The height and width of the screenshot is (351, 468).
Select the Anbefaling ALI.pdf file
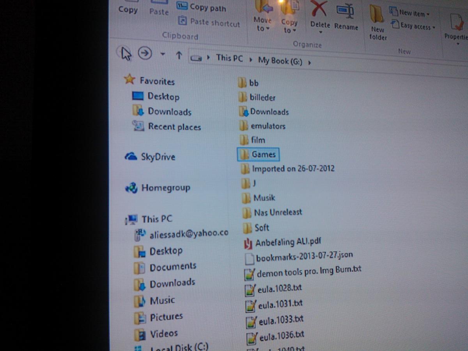[x=282, y=242]
